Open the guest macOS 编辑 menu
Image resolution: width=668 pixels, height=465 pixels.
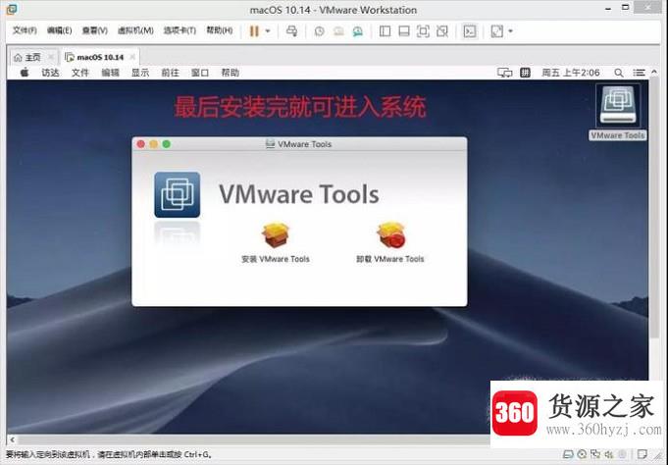tap(110, 73)
